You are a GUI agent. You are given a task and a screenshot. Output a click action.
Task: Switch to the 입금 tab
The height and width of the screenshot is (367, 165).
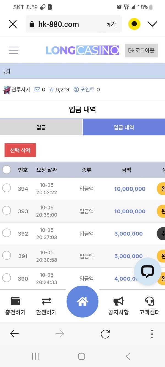tap(41, 127)
